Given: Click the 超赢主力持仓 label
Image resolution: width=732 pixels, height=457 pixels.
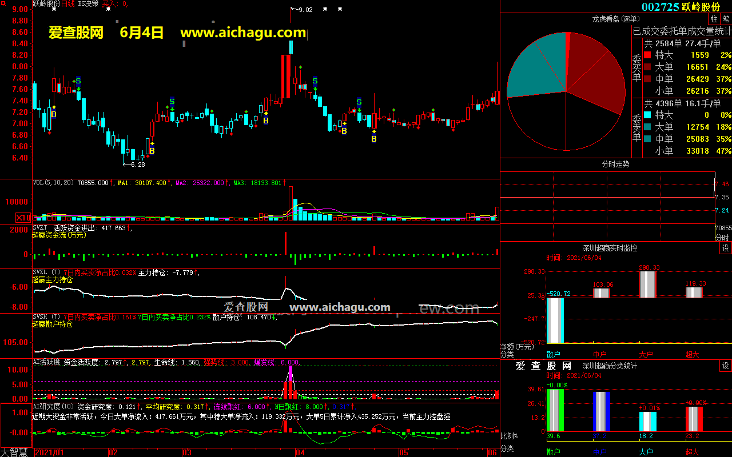Looking at the screenshot, I should click(x=53, y=280).
